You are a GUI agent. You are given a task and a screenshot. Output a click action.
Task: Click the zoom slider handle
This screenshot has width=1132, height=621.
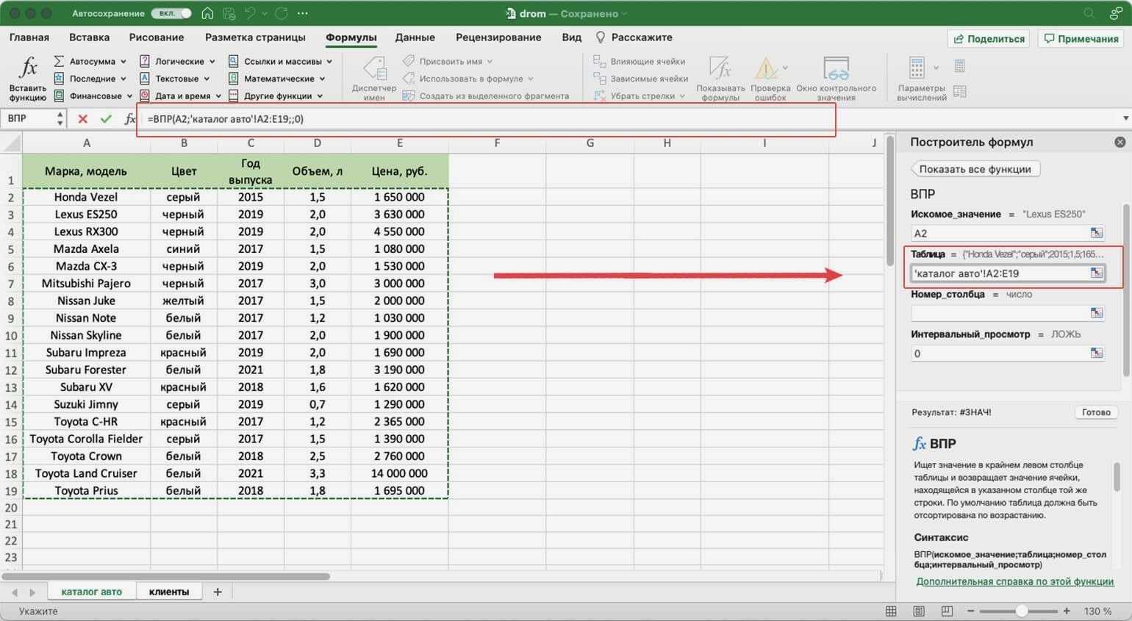1021,611
